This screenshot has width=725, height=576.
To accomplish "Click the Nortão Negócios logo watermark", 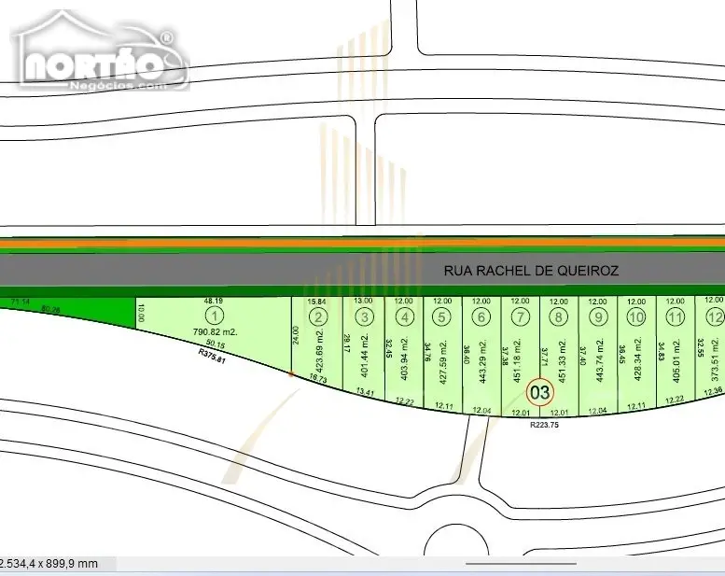I will (x=102, y=51).
